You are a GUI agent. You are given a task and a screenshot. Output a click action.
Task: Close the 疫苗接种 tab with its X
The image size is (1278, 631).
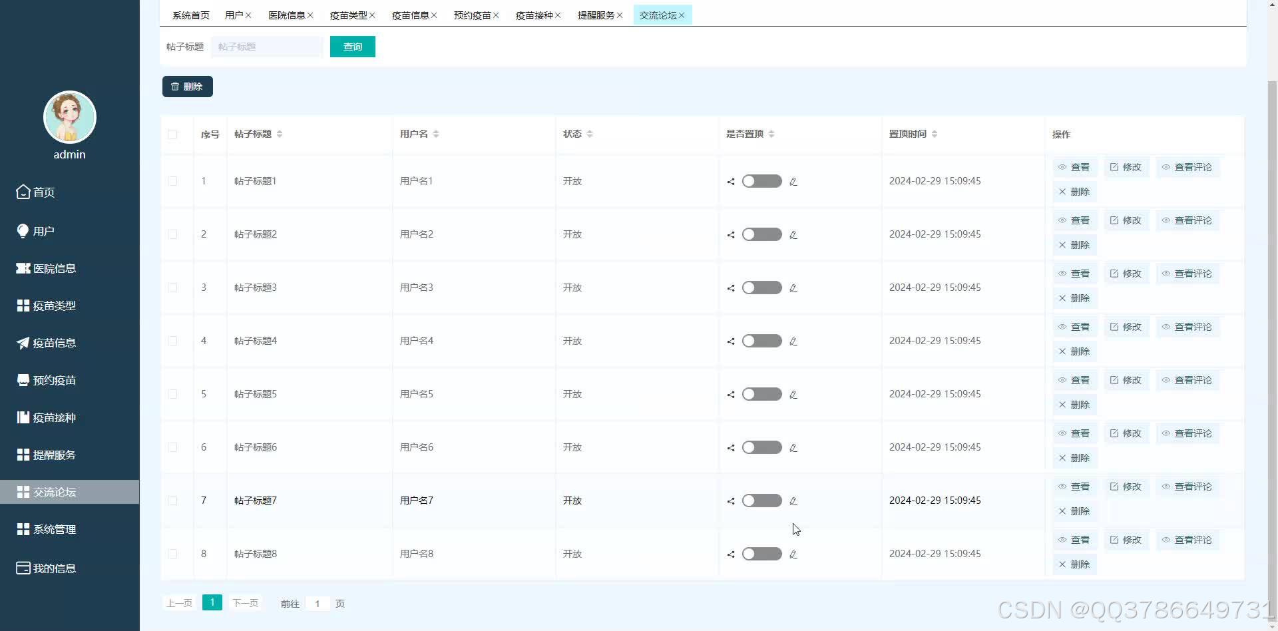(x=558, y=15)
